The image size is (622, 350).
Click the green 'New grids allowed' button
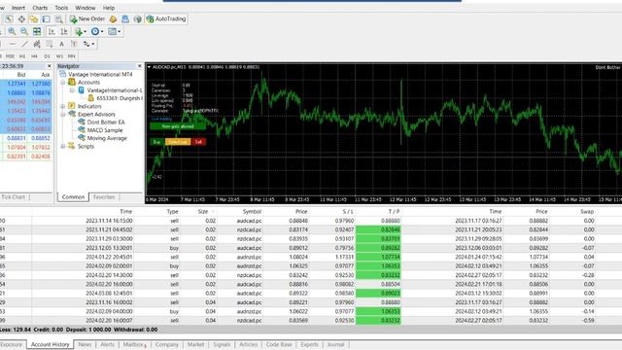pyautogui.click(x=178, y=126)
